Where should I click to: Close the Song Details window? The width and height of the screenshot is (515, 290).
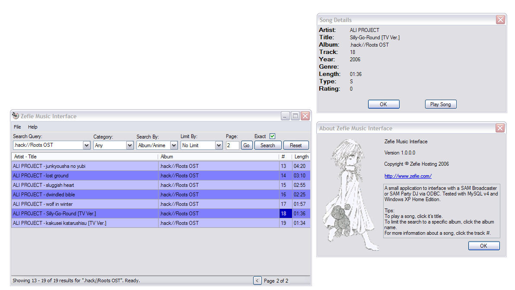coord(500,20)
